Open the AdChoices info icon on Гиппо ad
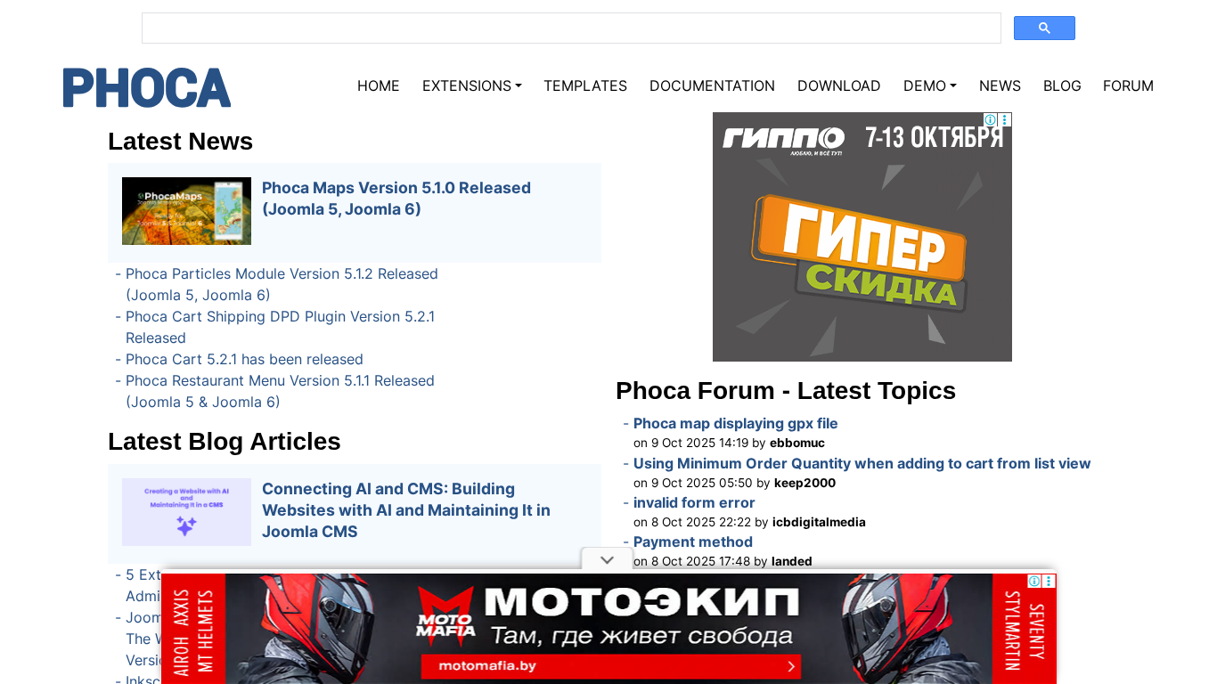 point(990,119)
